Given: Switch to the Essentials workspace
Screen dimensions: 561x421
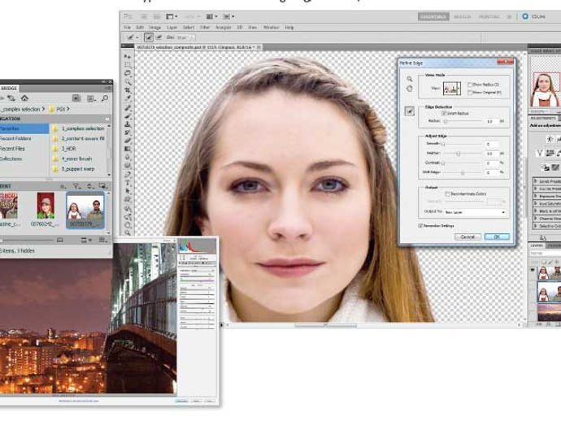Looking at the screenshot, I should point(433,16).
